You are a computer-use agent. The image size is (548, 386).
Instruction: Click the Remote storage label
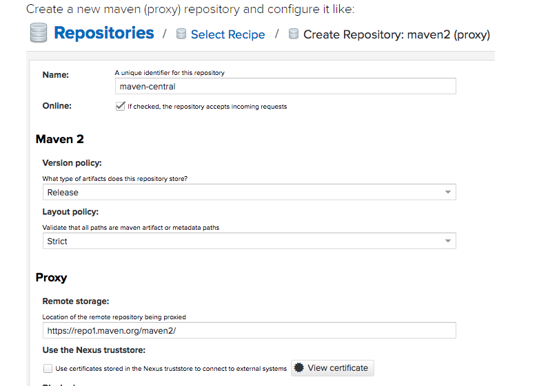76,301
